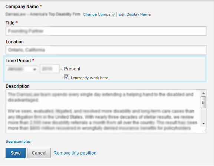Click the start year field in Time Period
The image size is (214, 166).
50,69
